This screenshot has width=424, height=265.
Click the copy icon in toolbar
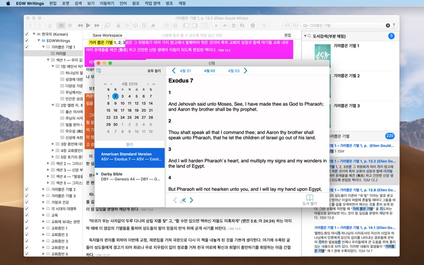pos(166,25)
